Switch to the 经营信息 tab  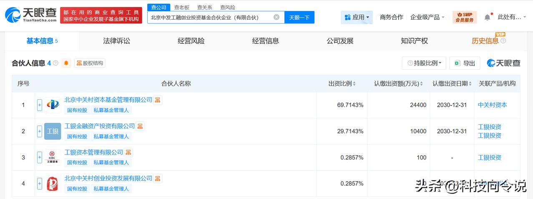click(x=266, y=41)
